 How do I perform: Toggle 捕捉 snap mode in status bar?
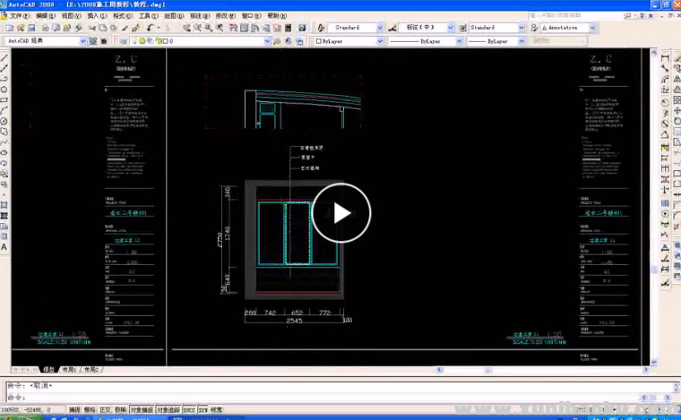[x=74, y=409]
